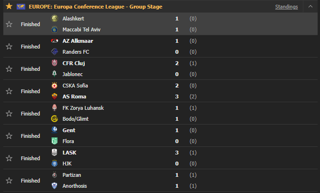Screen dimensions: 320x193
Task: Click the Partizan team crest
Action: (54, 175)
